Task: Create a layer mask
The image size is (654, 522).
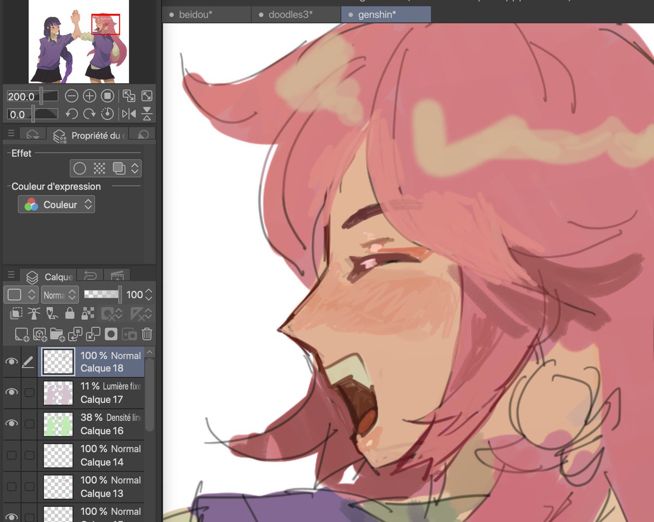Action: [111, 333]
